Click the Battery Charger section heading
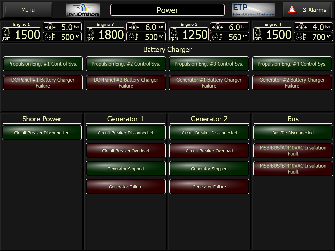Screen dimensions: 335x251 167,50
